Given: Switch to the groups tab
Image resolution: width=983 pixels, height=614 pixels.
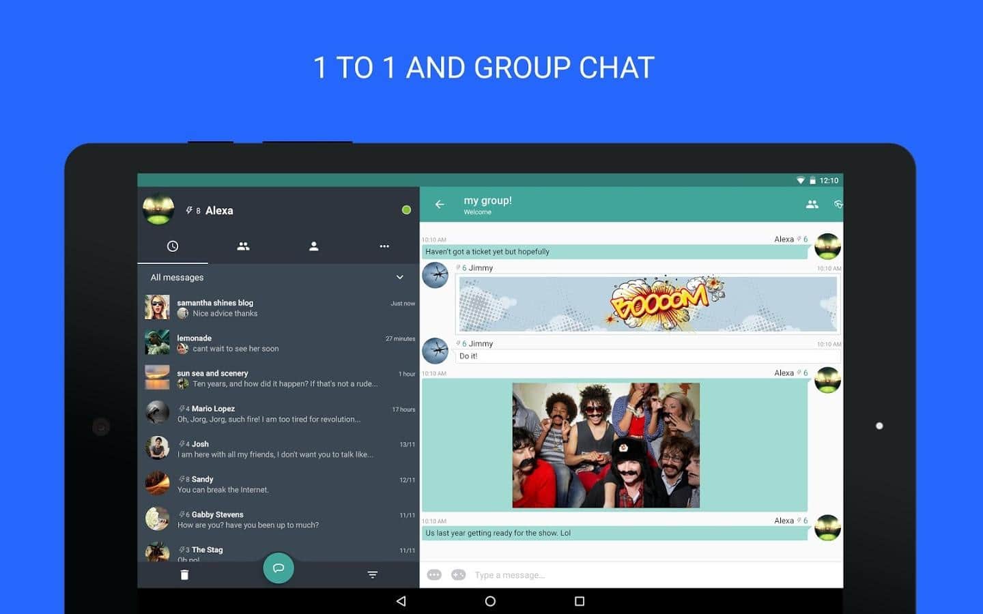Looking at the screenshot, I should (x=243, y=246).
